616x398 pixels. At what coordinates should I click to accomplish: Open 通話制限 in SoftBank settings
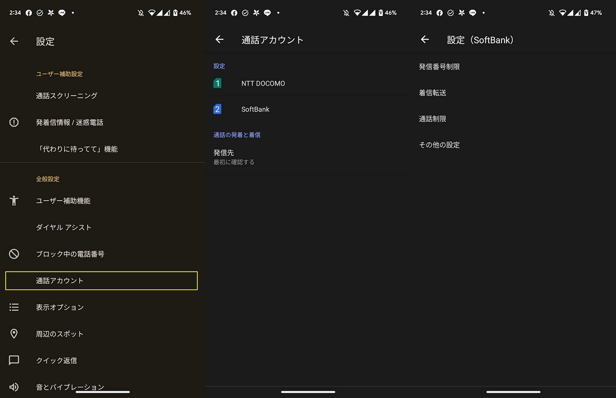(513, 119)
